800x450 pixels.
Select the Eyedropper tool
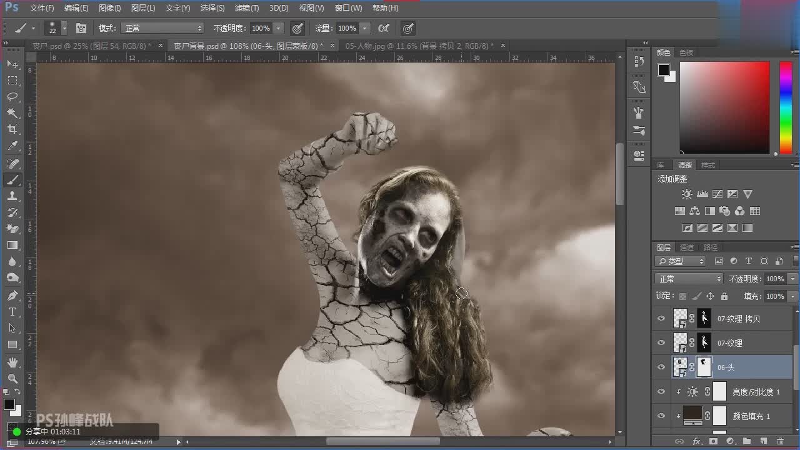12,146
